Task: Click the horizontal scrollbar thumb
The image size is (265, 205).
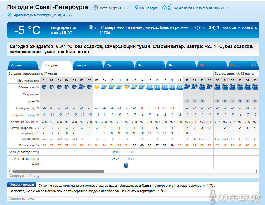Action: coord(58,171)
